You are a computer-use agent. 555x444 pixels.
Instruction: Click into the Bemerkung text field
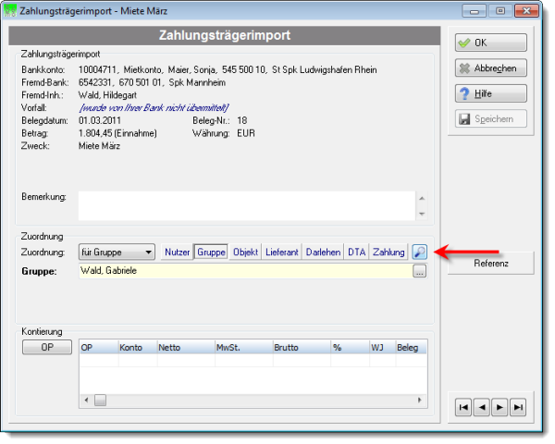247,205
